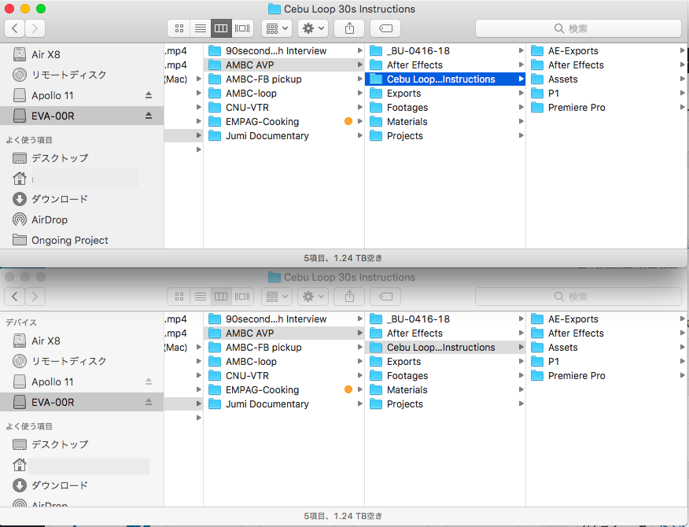Image resolution: width=689 pixels, height=527 pixels.
Task: Switch rear window to Cover Flow view
Action: [x=242, y=297]
